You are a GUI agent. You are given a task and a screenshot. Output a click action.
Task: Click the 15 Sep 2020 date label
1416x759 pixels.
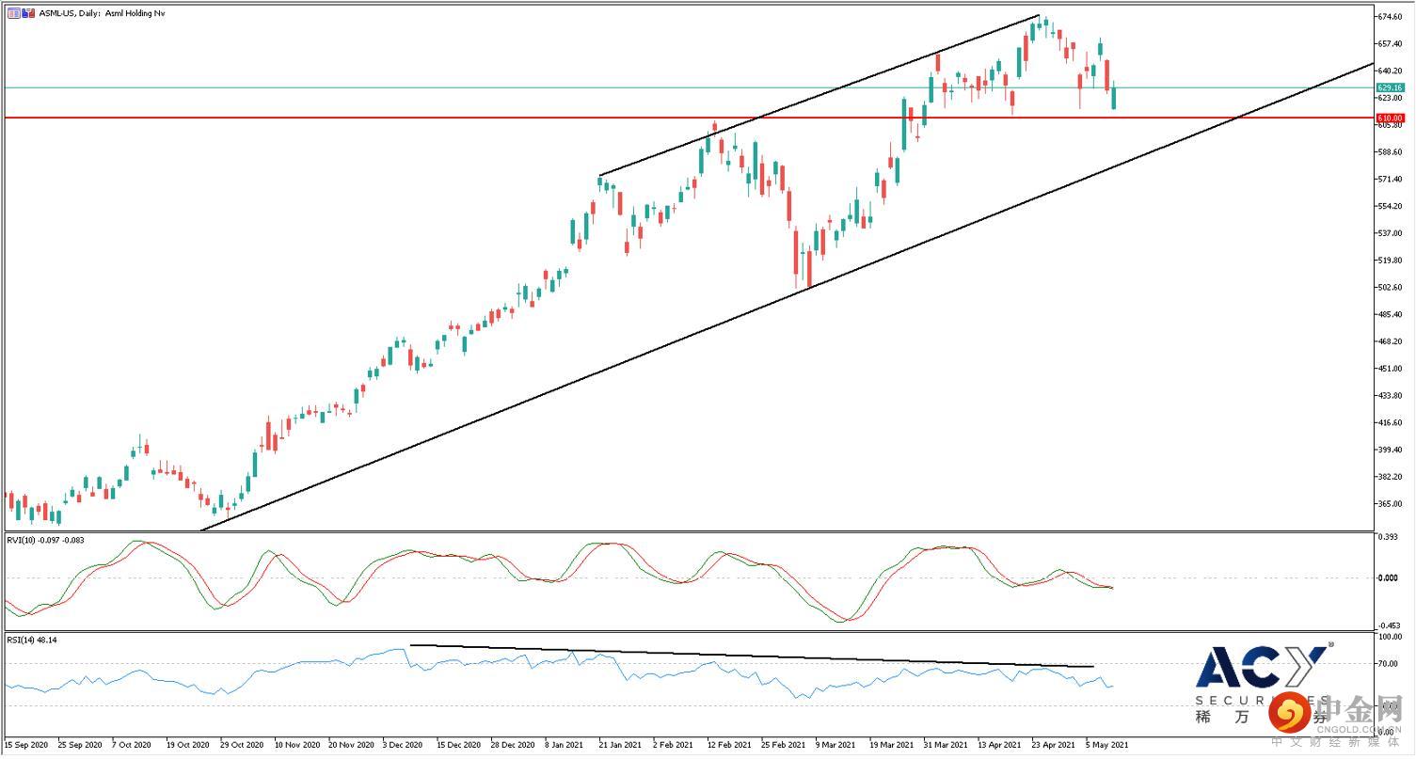[x=25, y=744]
